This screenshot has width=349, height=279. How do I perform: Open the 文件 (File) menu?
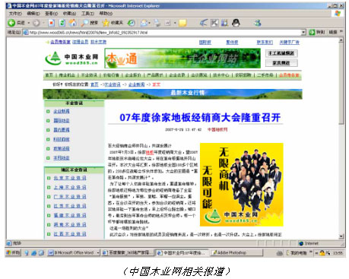pyautogui.click(x=15, y=13)
